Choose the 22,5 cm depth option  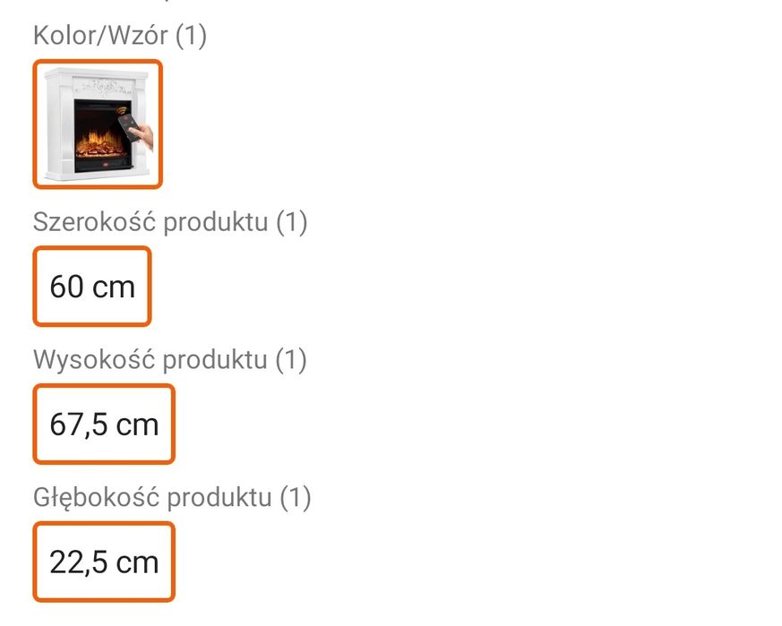(104, 562)
